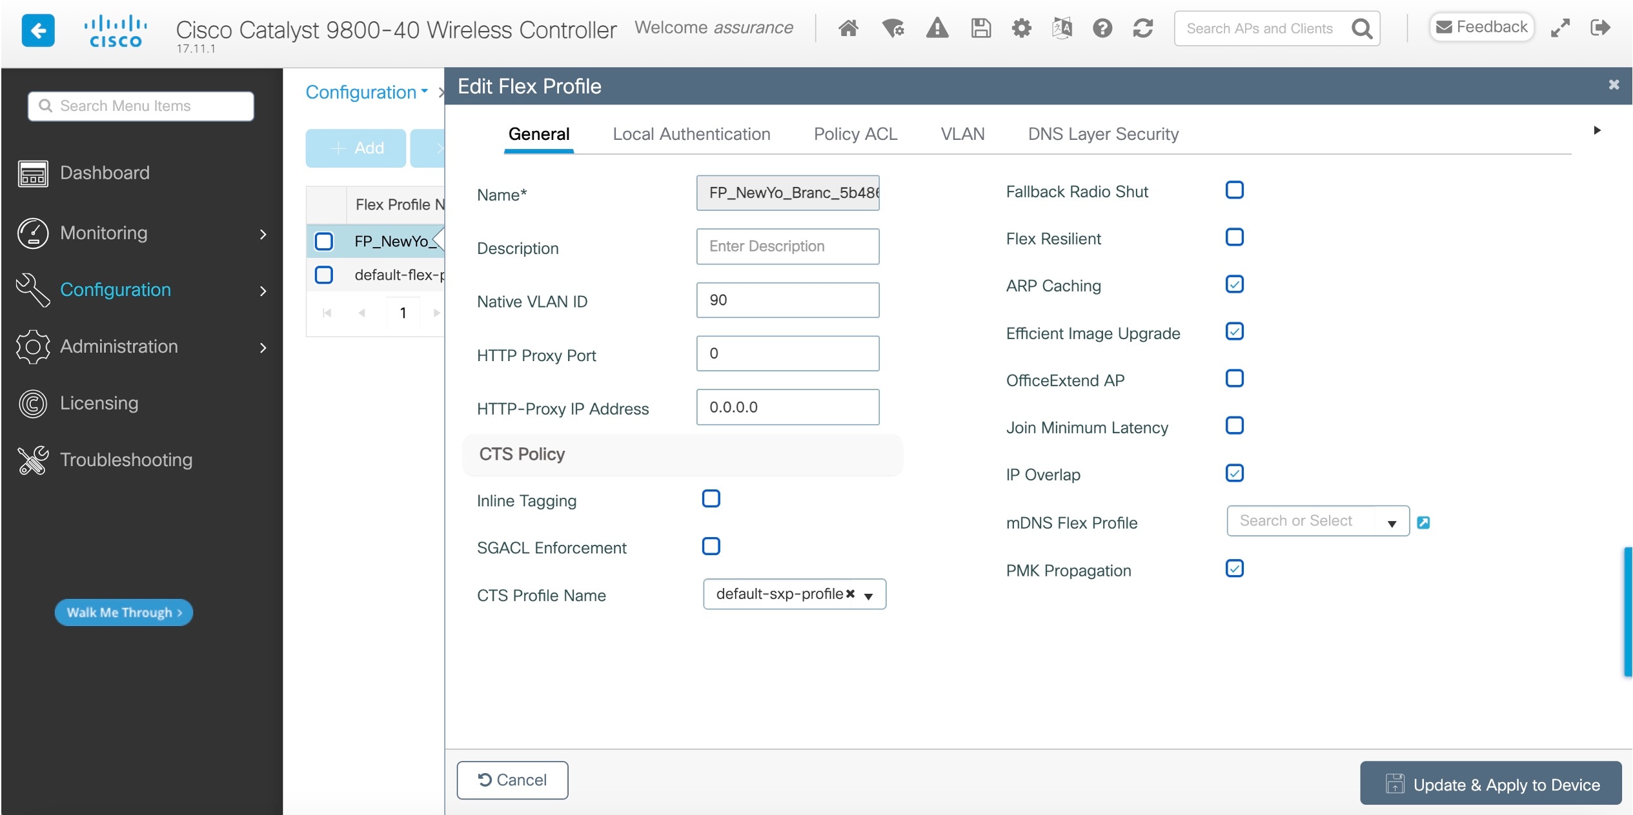The width and height of the screenshot is (1633, 815).
Task: Click the save configuration floppy icon
Action: coord(980,28)
